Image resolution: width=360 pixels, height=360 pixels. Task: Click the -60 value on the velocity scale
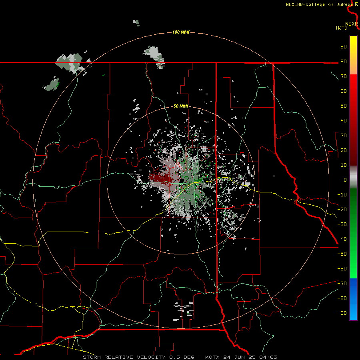[342, 269]
